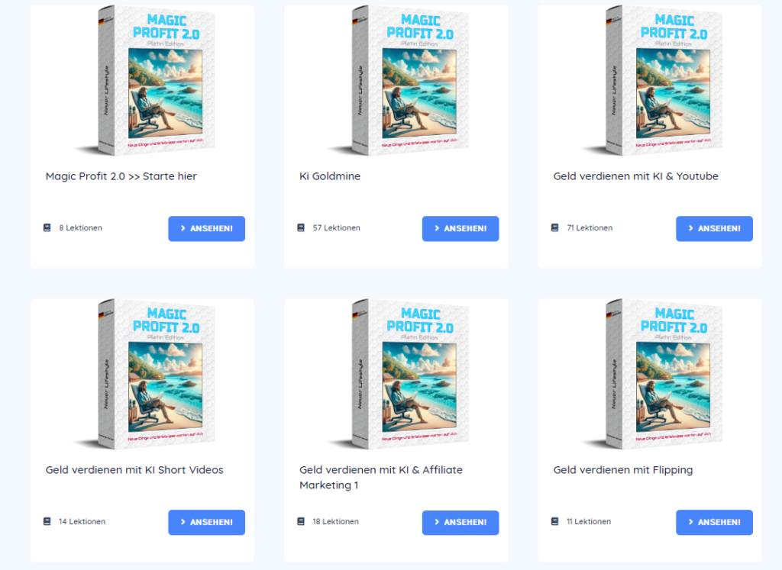Click the book icon next to 8 Lektionen

point(47,227)
